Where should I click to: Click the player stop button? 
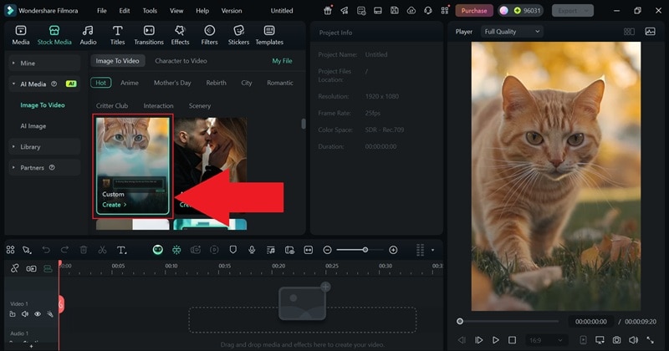click(512, 340)
